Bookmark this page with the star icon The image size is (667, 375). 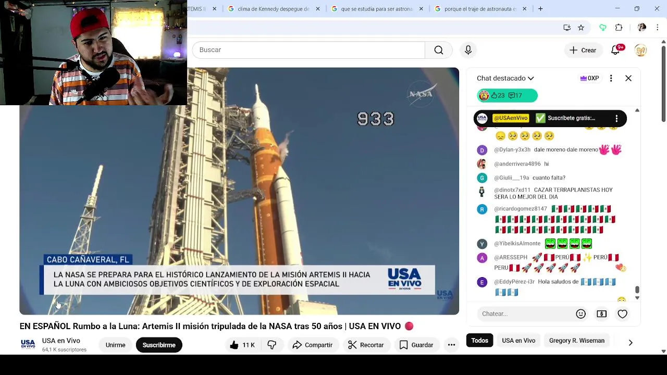(x=581, y=28)
